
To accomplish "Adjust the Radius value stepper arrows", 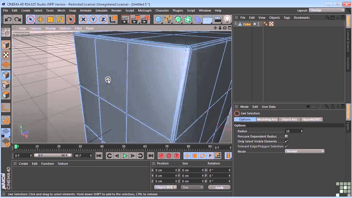I will (x=302, y=131).
